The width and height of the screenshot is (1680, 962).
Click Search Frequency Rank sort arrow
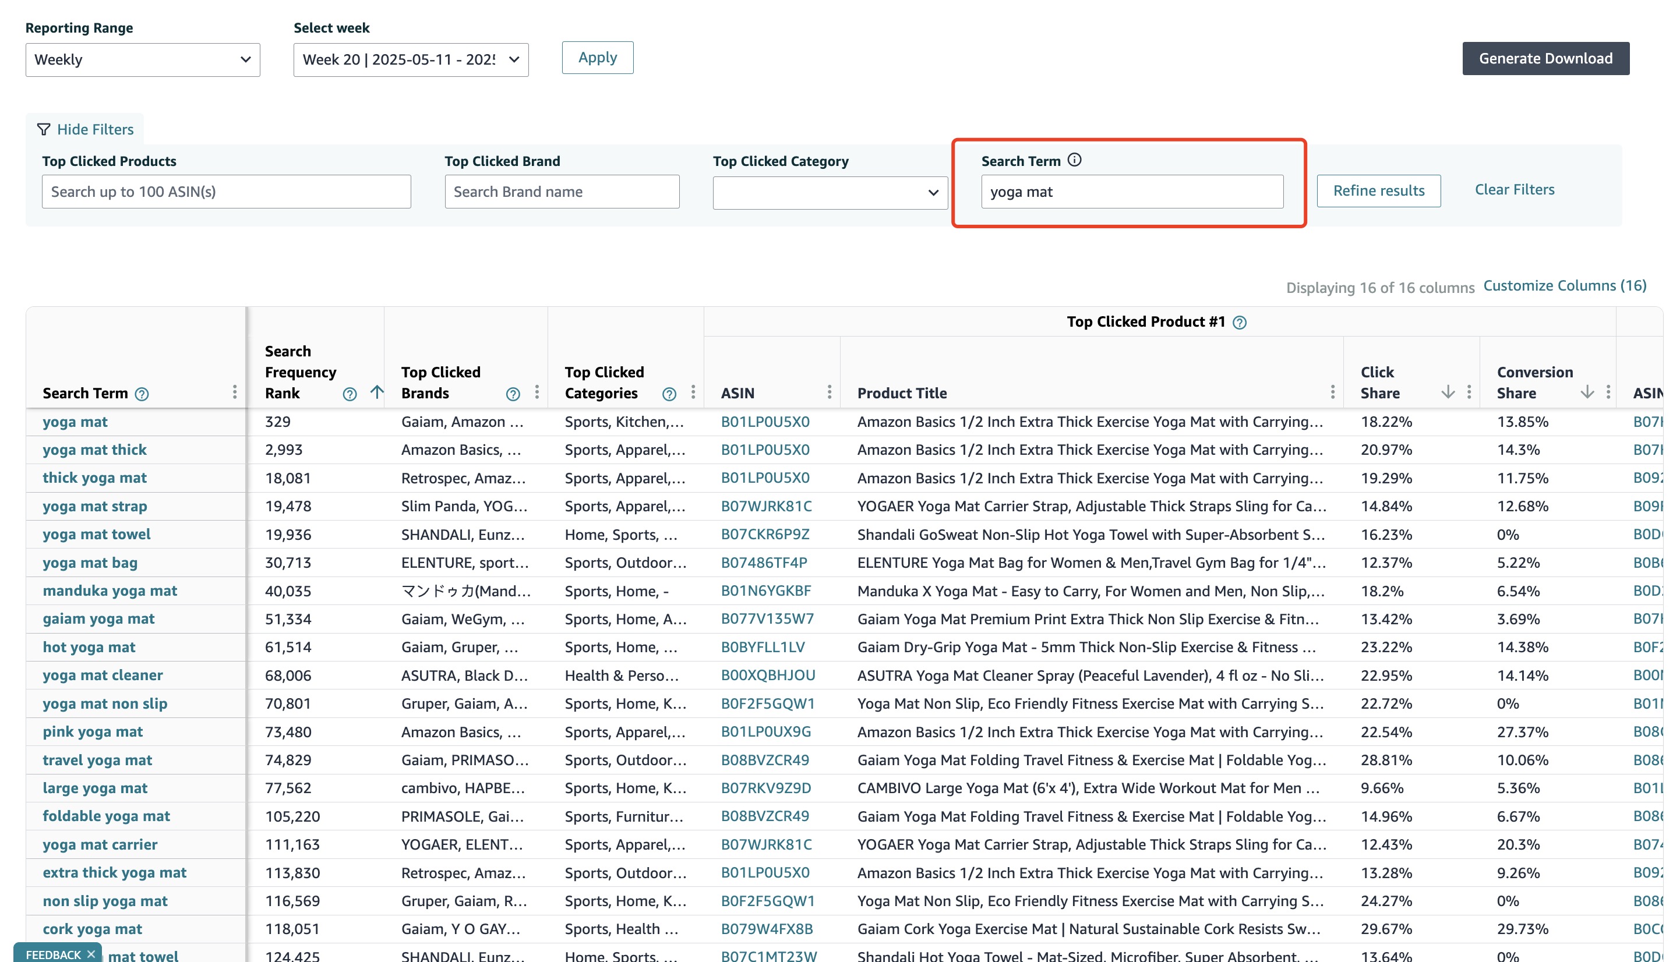coord(377,392)
